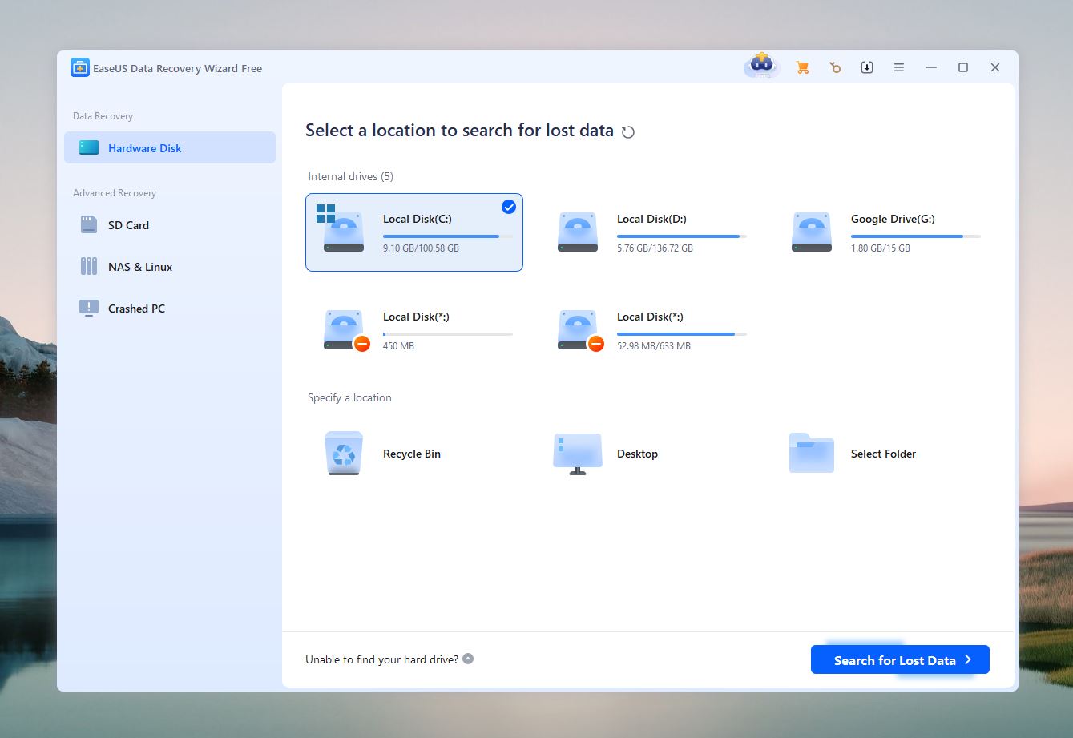Click the "Local Disk(D:)" label

click(x=651, y=219)
